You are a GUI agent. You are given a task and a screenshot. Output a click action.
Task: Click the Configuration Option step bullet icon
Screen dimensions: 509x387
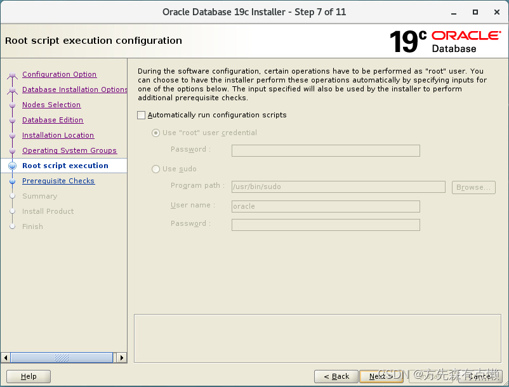tap(12, 75)
